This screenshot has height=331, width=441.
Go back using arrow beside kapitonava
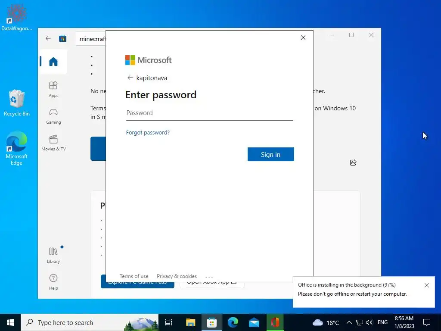pos(130,78)
